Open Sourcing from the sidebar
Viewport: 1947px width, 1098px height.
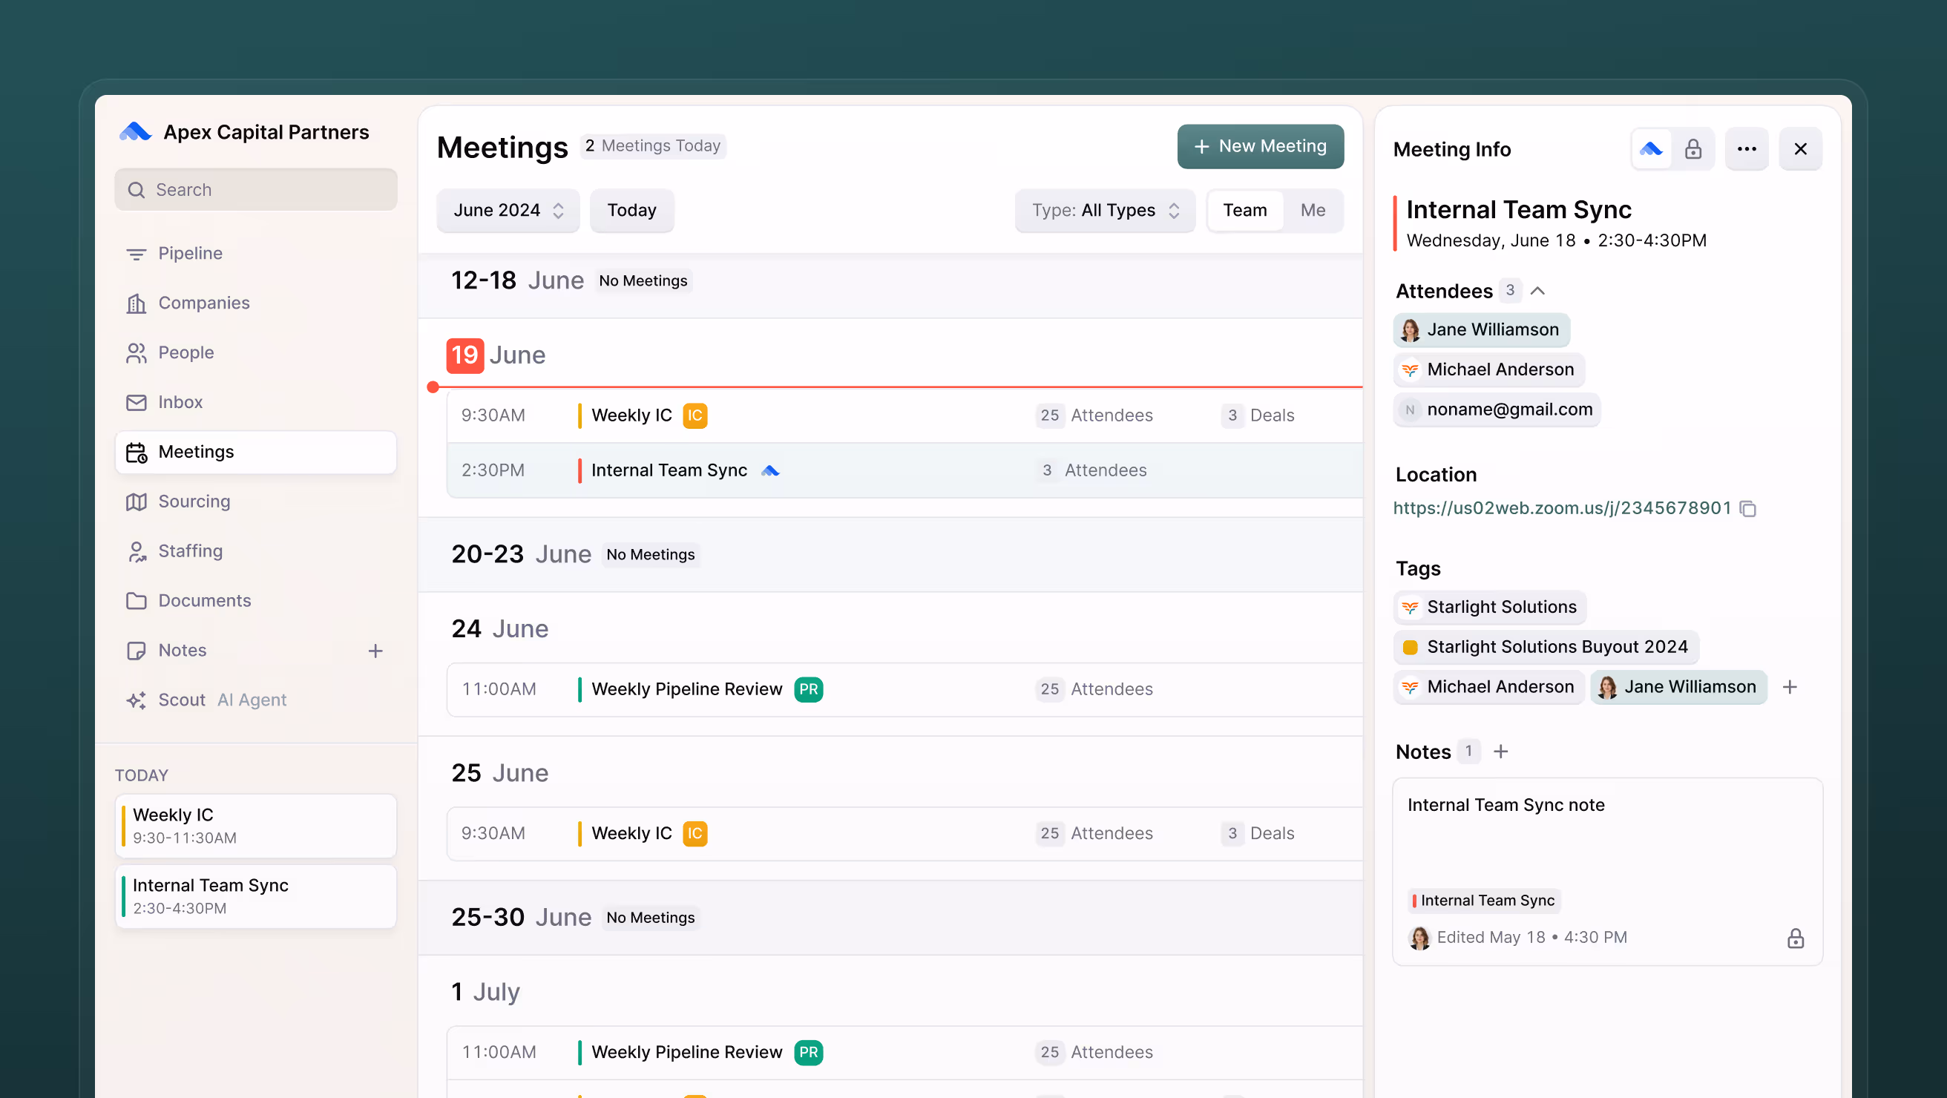tap(255, 501)
